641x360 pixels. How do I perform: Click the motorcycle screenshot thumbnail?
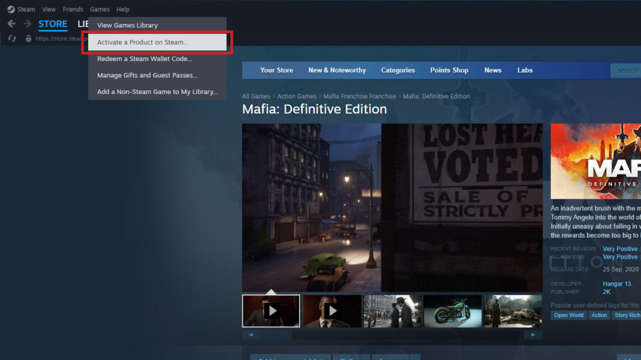453,310
